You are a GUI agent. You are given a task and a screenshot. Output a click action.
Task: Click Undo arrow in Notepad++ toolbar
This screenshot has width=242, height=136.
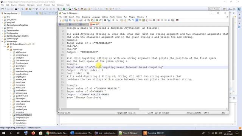[x=97, y=20]
